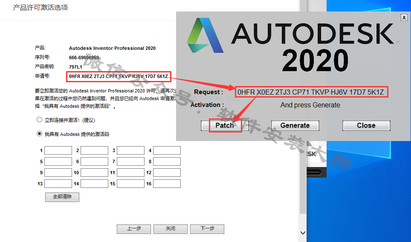Click activation code field 16
Viewport: 411px width, 242px height.
click(167, 184)
